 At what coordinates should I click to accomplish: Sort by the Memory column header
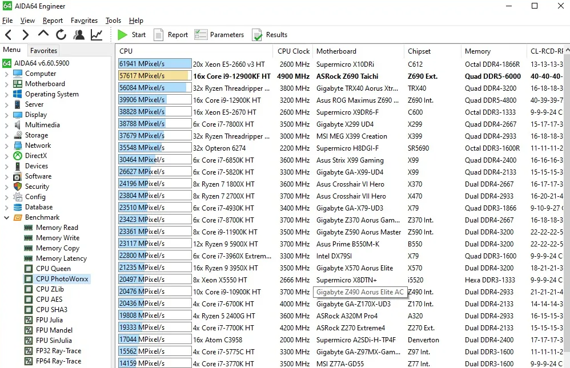[493, 51]
